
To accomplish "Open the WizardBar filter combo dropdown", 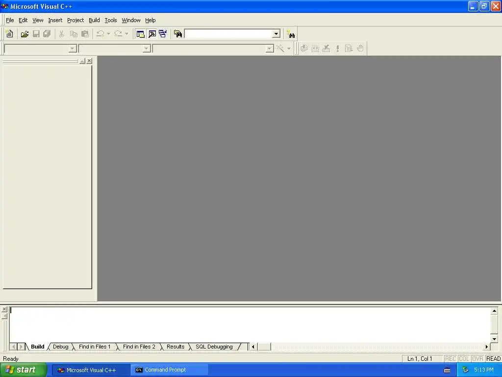I will tap(147, 49).
